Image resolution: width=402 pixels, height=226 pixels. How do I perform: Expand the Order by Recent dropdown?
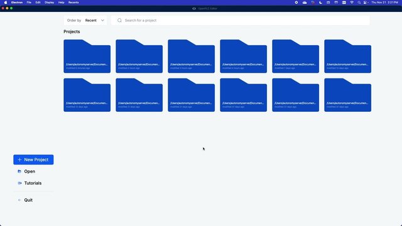tap(85, 20)
